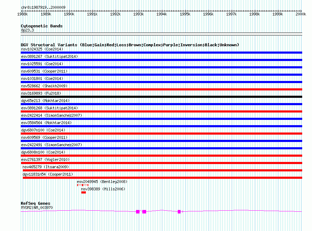The image size is (312, 231).
Task: Click the second magenta MYOM2 exon block
Action: tap(144, 212)
